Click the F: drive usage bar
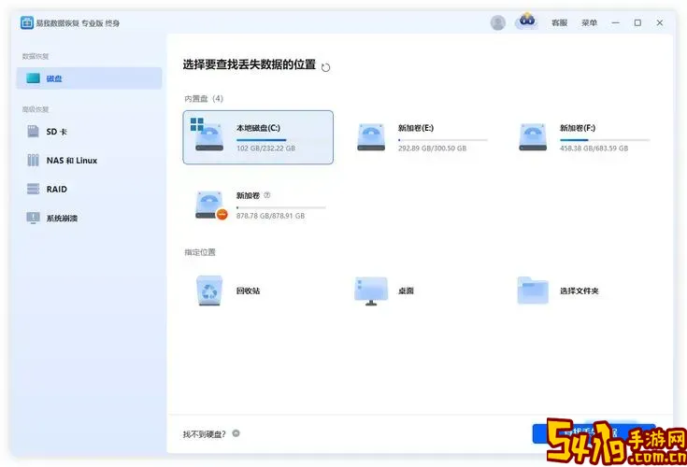This screenshot has height=467, width=687. (605, 140)
